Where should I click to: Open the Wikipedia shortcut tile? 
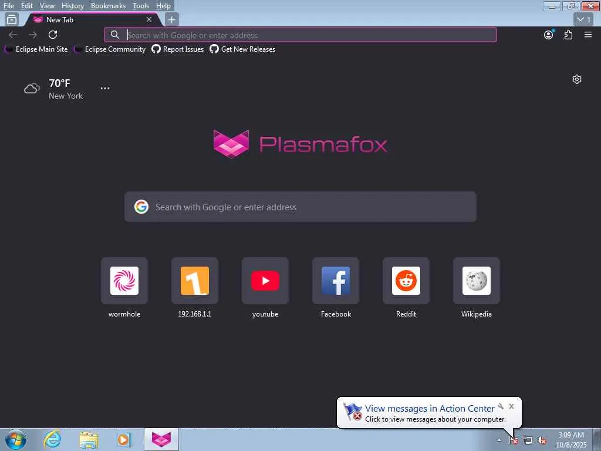point(477,281)
